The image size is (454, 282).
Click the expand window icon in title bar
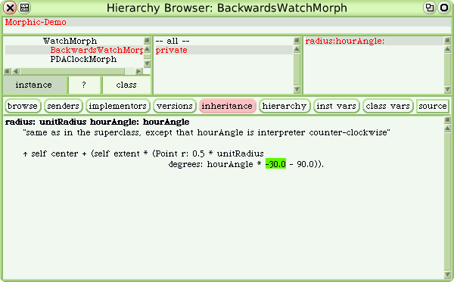click(429, 8)
